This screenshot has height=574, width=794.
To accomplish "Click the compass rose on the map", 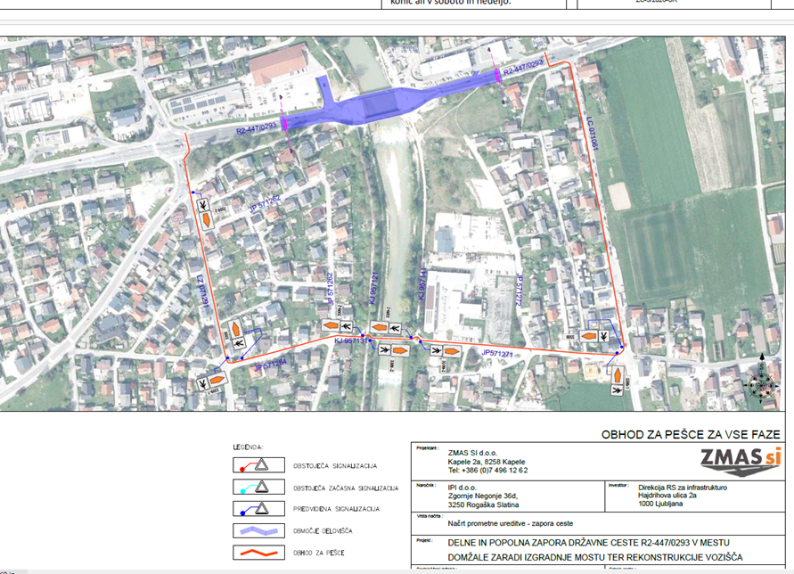I will click(760, 384).
